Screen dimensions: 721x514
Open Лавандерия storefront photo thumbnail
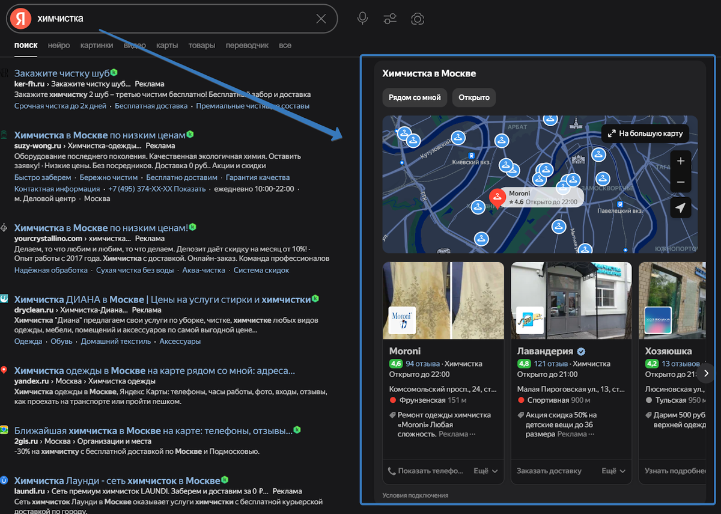click(x=571, y=301)
